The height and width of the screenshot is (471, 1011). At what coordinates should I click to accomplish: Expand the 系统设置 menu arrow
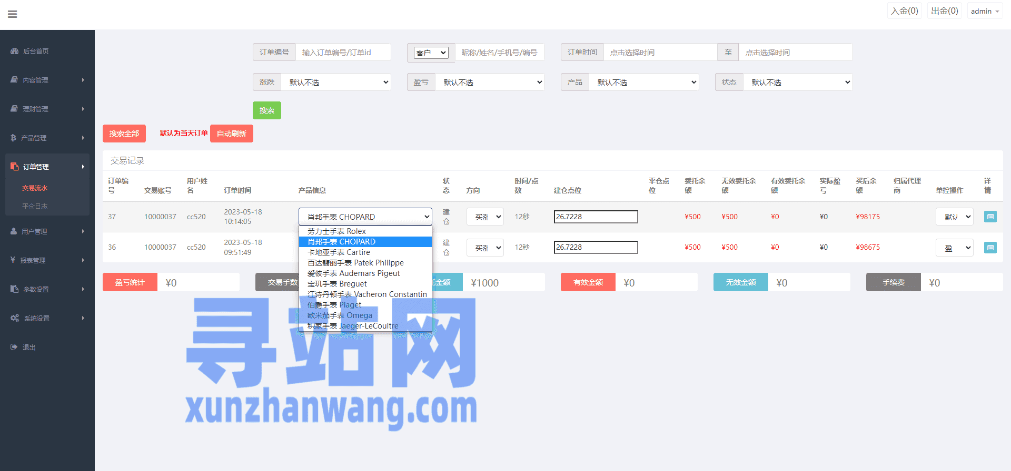(x=83, y=318)
